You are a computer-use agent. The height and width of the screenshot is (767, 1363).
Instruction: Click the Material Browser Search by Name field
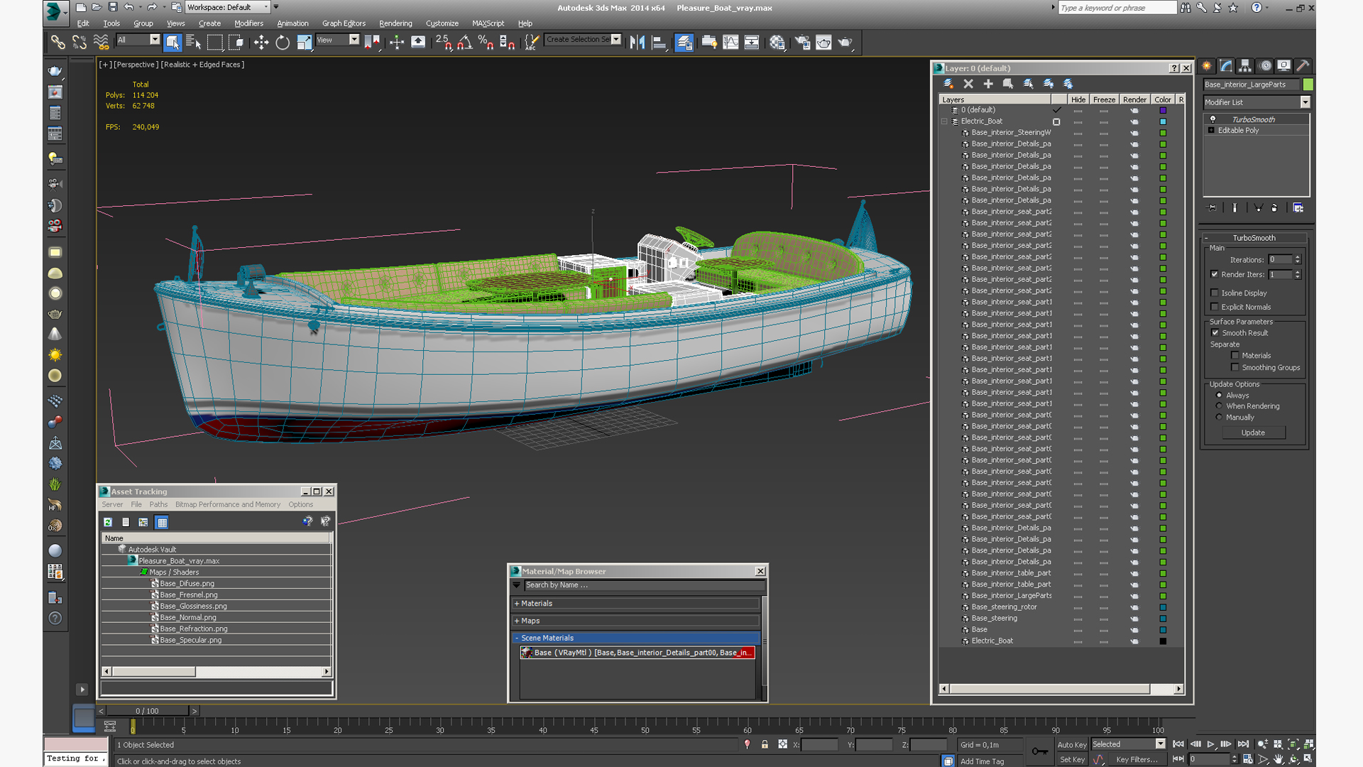[645, 585]
